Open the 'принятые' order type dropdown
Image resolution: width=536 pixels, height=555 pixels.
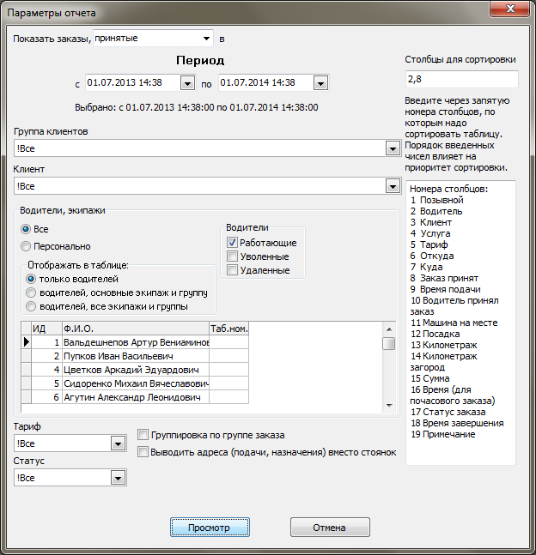(207, 38)
